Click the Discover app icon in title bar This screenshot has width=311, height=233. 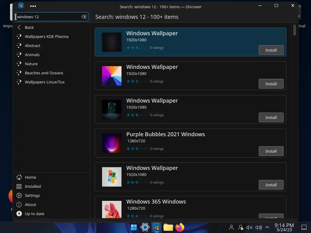point(21,5)
